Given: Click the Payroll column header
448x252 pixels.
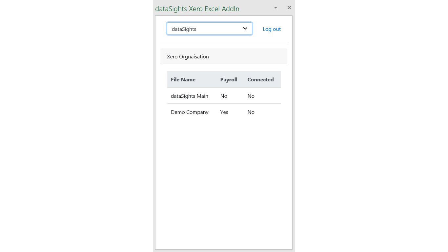Looking at the screenshot, I should pos(229,80).
